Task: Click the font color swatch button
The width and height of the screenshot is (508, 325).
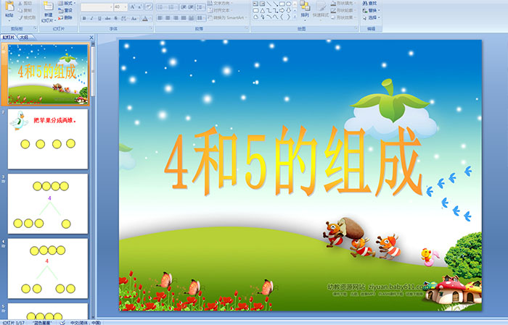Action: coord(145,18)
